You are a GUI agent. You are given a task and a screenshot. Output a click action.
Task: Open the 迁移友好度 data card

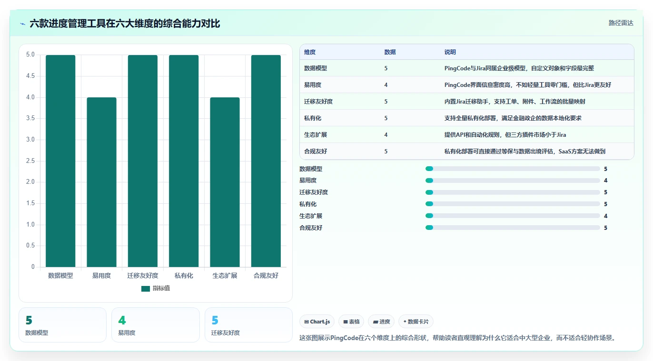tap(248, 325)
